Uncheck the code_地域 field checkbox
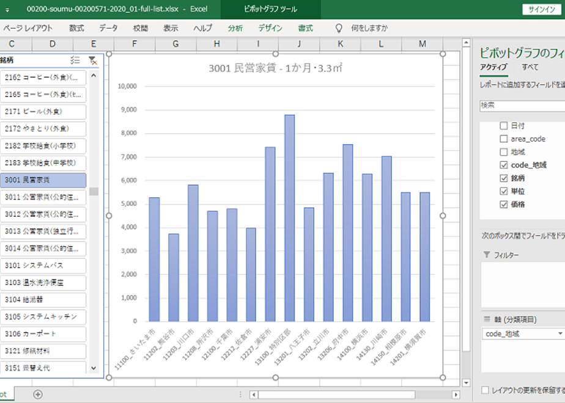This screenshot has height=403, width=565. click(504, 165)
